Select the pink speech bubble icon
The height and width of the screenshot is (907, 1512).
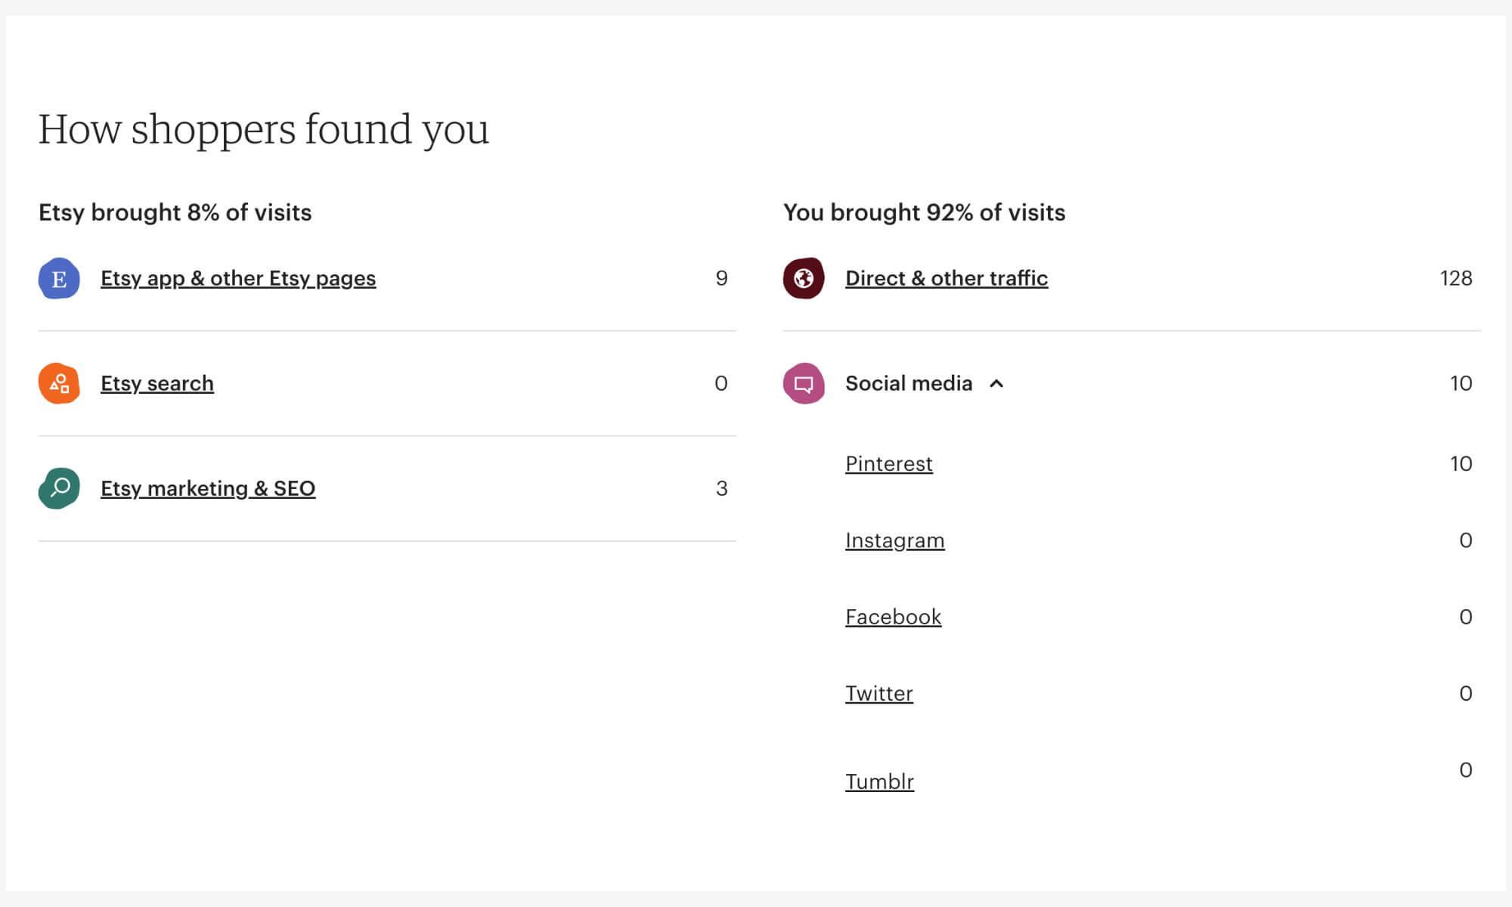coord(804,383)
